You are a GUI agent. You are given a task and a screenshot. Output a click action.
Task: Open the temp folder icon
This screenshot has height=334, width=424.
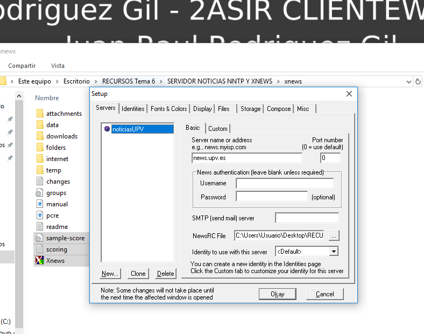point(40,170)
